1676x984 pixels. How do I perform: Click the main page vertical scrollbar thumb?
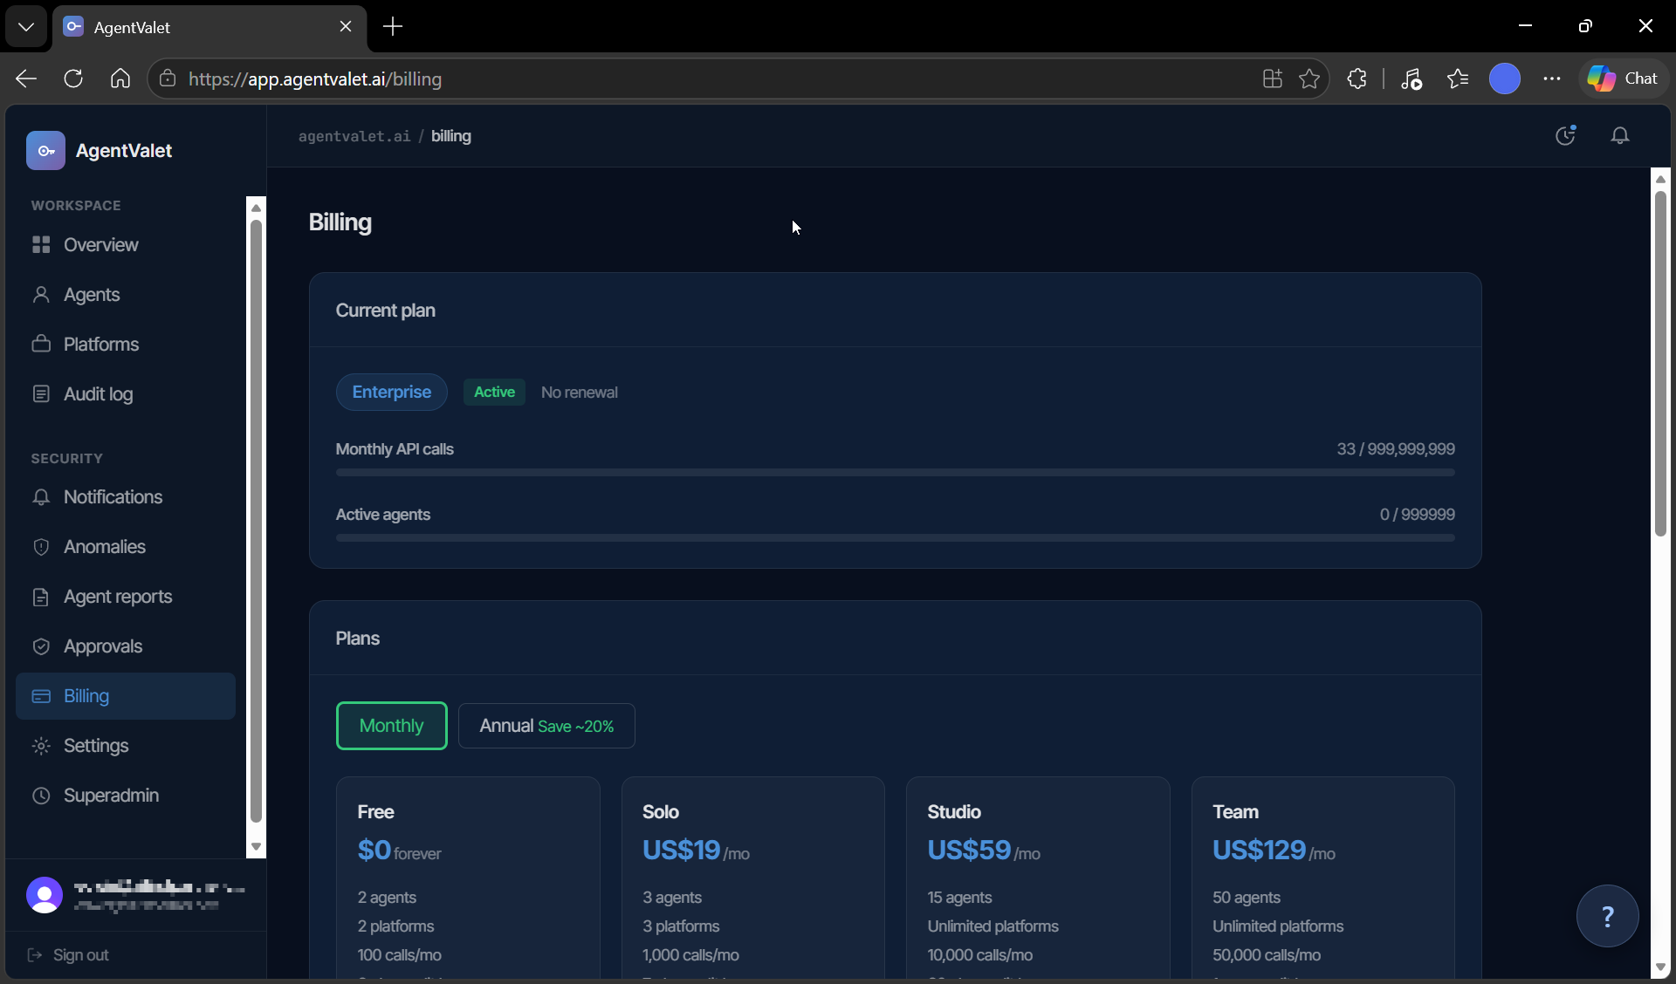point(1660,363)
